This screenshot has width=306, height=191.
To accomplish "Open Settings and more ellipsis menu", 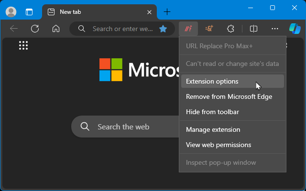I will point(275,29).
